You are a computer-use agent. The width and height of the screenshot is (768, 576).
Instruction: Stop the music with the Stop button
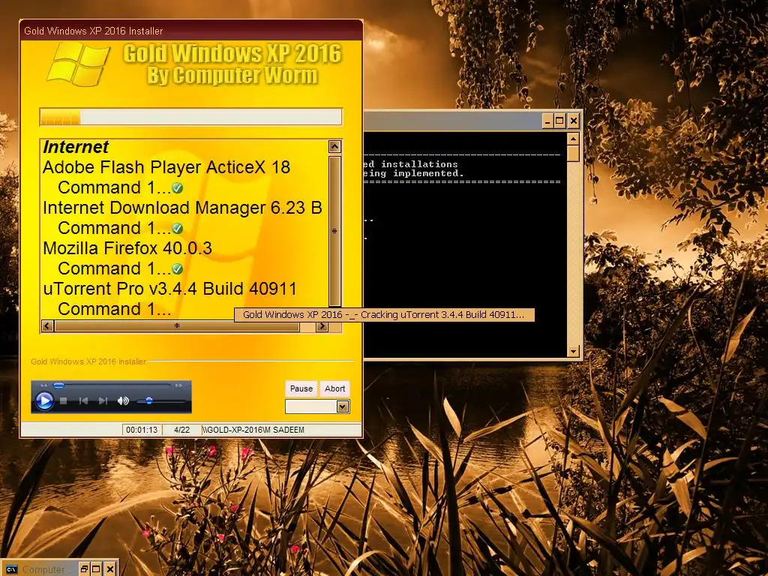(63, 401)
